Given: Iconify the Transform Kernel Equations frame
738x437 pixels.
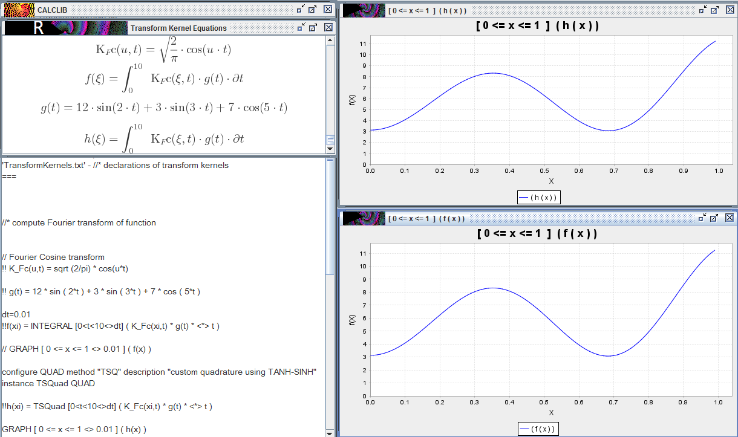Looking at the screenshot, I should (301, 27).
